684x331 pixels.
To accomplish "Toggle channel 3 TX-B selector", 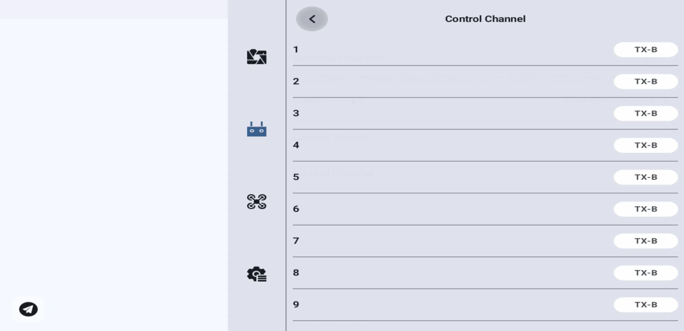I will pyautogui.click(x=645, y=113).
